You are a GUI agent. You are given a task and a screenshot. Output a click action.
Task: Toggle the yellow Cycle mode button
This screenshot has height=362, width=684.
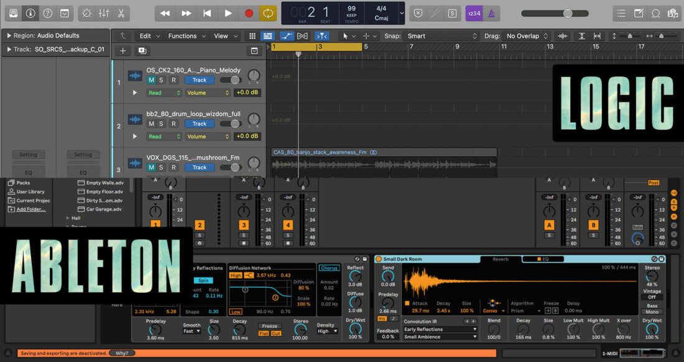(268, 13)
